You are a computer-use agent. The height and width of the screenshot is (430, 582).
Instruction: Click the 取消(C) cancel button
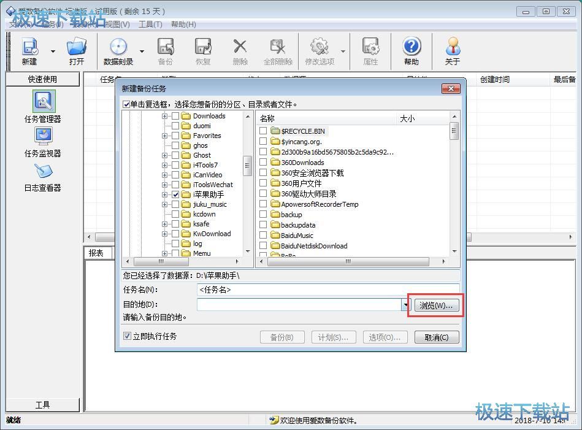tap(437, 337)
